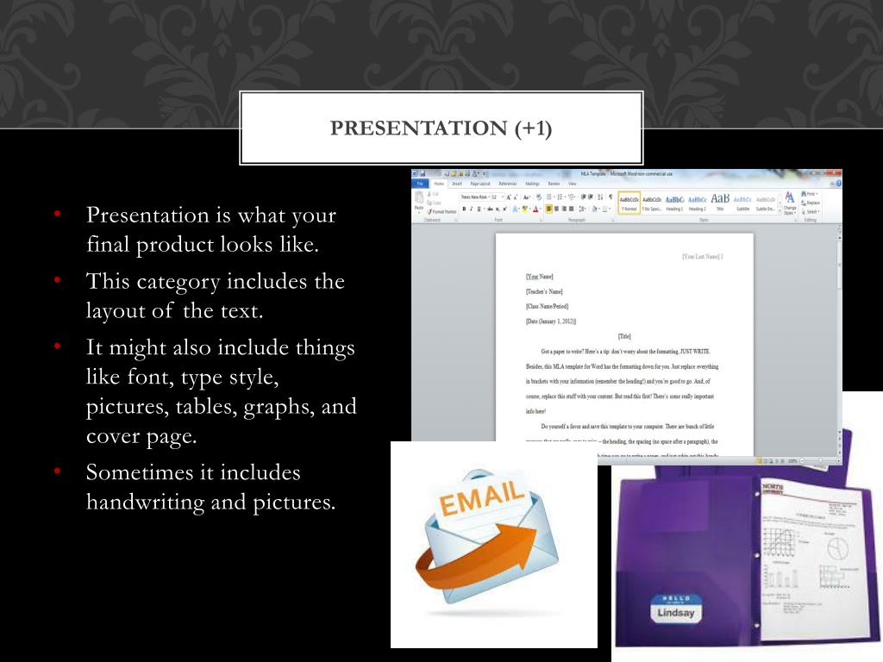Apply the Subtle Emphasis style
This screenshot has width=883, height=662.
pyautogui.click(x=766, y=203)
